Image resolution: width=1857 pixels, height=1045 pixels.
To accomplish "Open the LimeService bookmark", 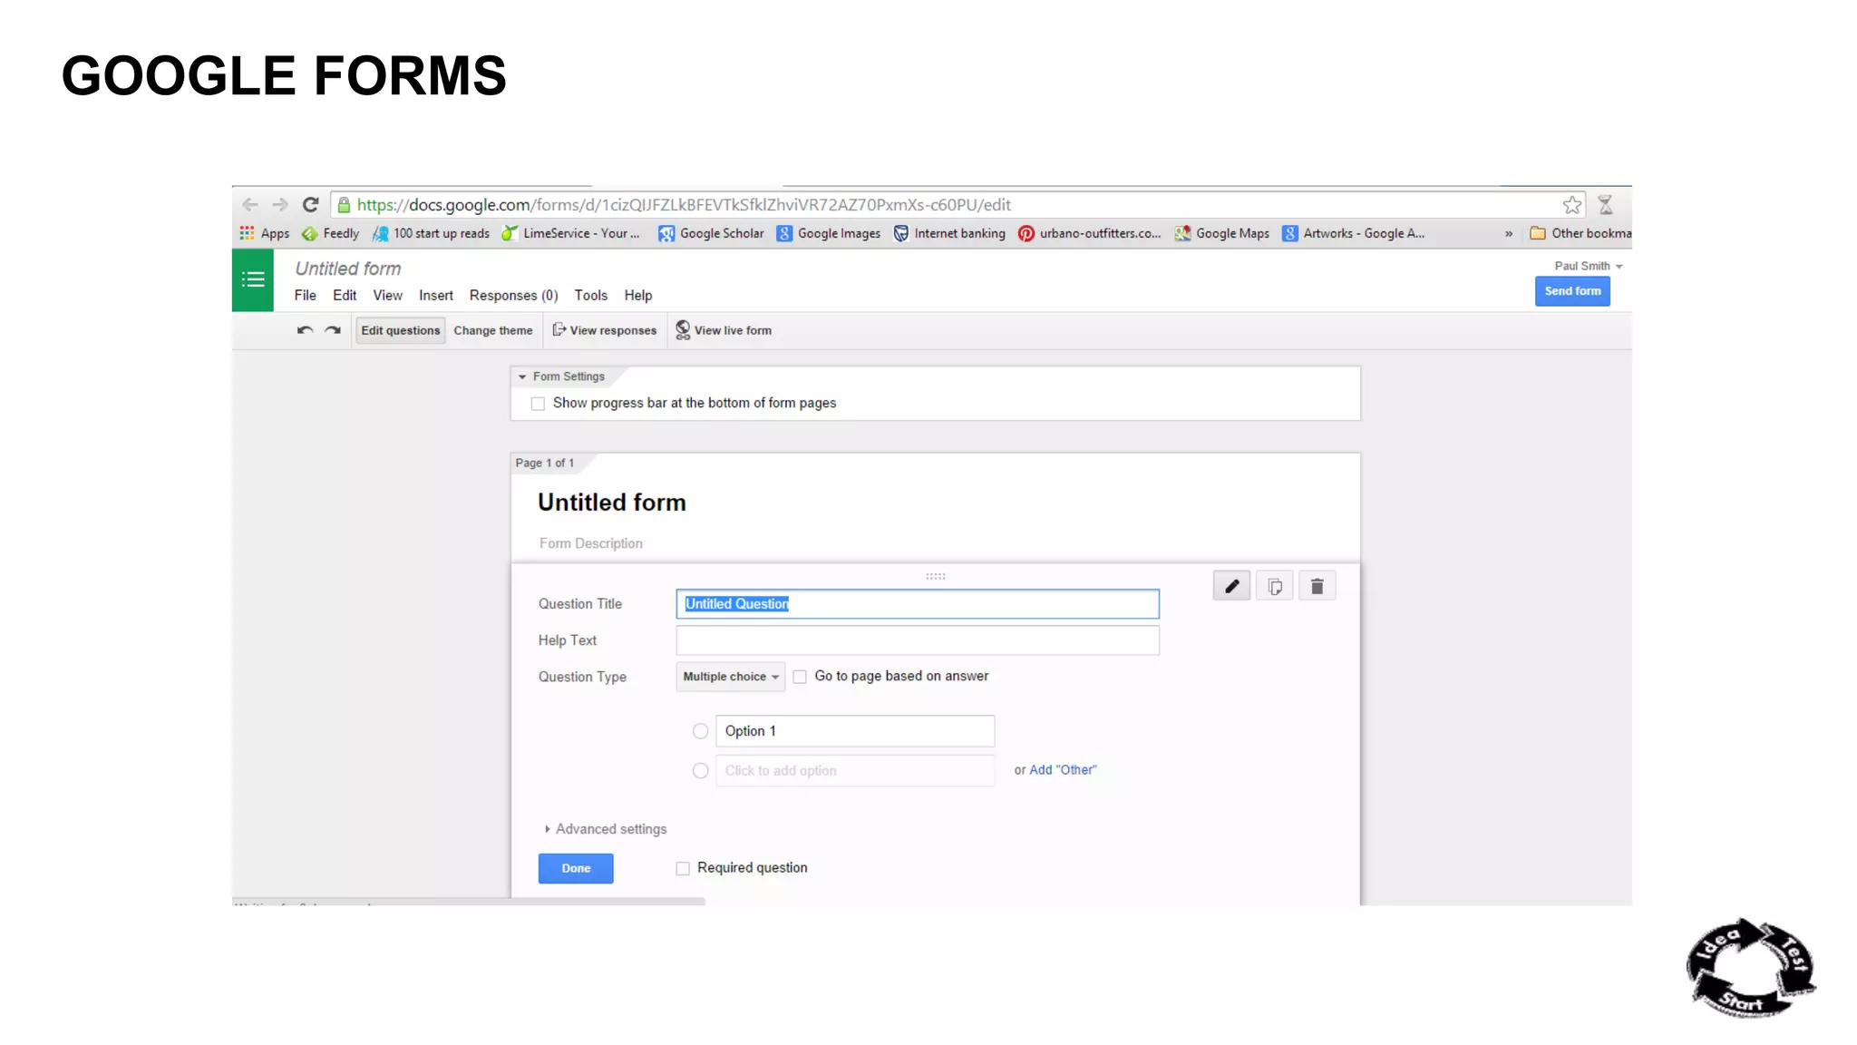I will [x=571, y=233].
